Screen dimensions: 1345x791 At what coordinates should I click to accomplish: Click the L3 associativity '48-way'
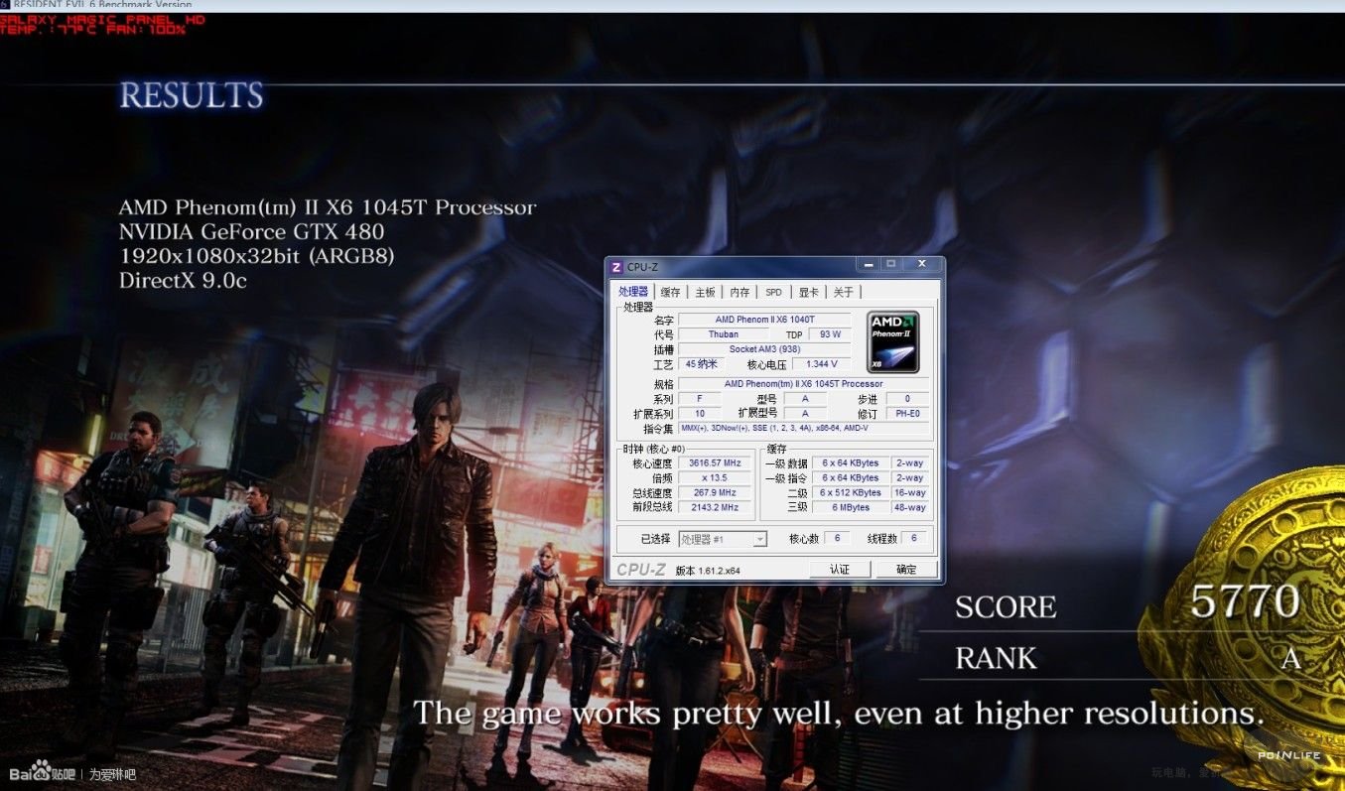pos(909,507)
